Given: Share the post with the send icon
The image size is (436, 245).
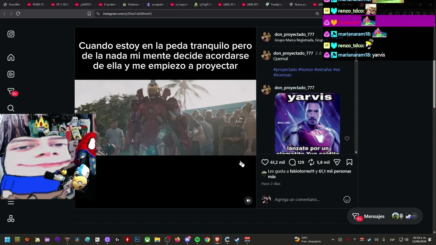Looking at the screenshot, I should (x=337, y=162).
